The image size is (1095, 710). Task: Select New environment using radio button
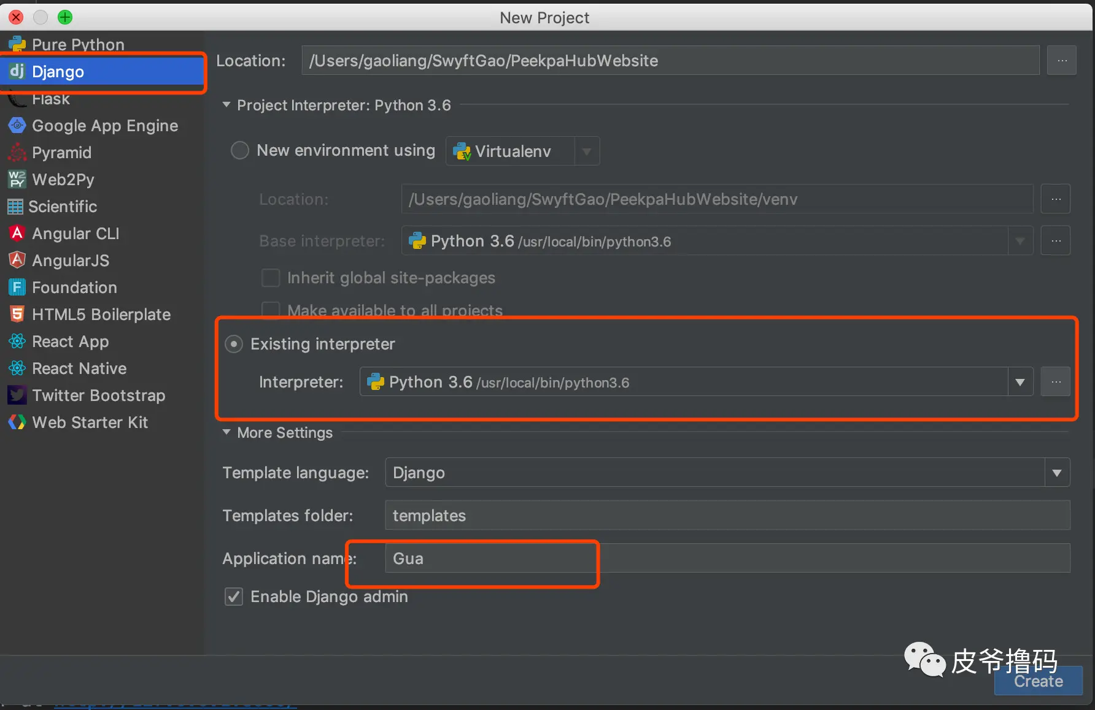point(239,150)
